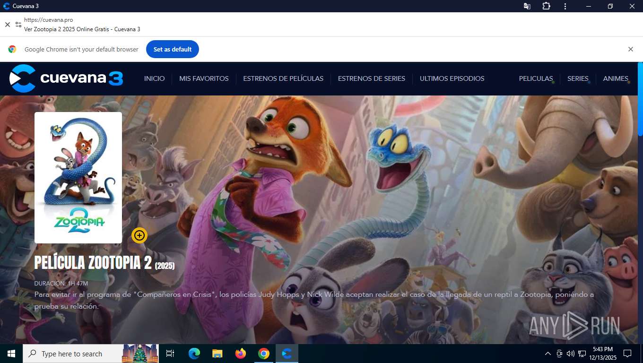Go to INICIO menu item
The image size is (643, 363).
155,78
